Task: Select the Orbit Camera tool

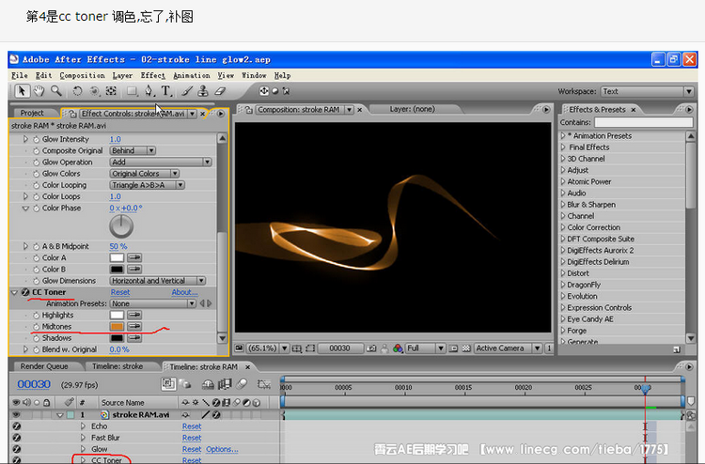Action: pyautogui.click(x=94, y=91)
